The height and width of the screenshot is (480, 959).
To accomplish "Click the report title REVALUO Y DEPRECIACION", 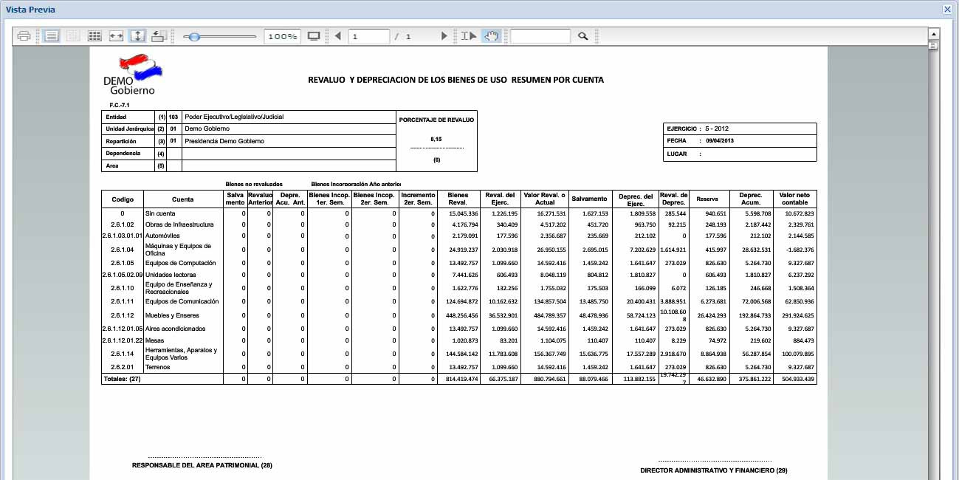I will coord(456,80).
